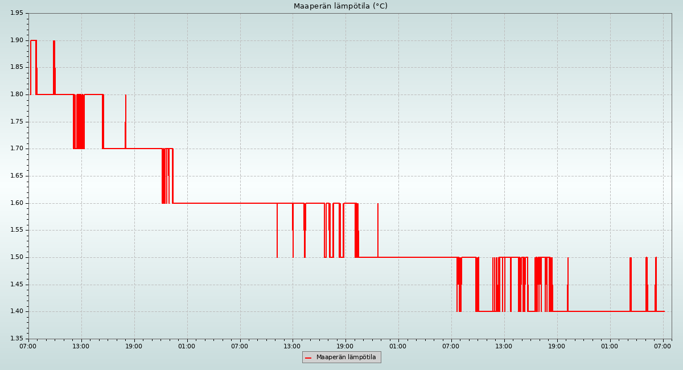The height and width of the screenshot is (370, 683).
Task: Click the 1.55 y-axis tick label
Action: pos(17,230)
